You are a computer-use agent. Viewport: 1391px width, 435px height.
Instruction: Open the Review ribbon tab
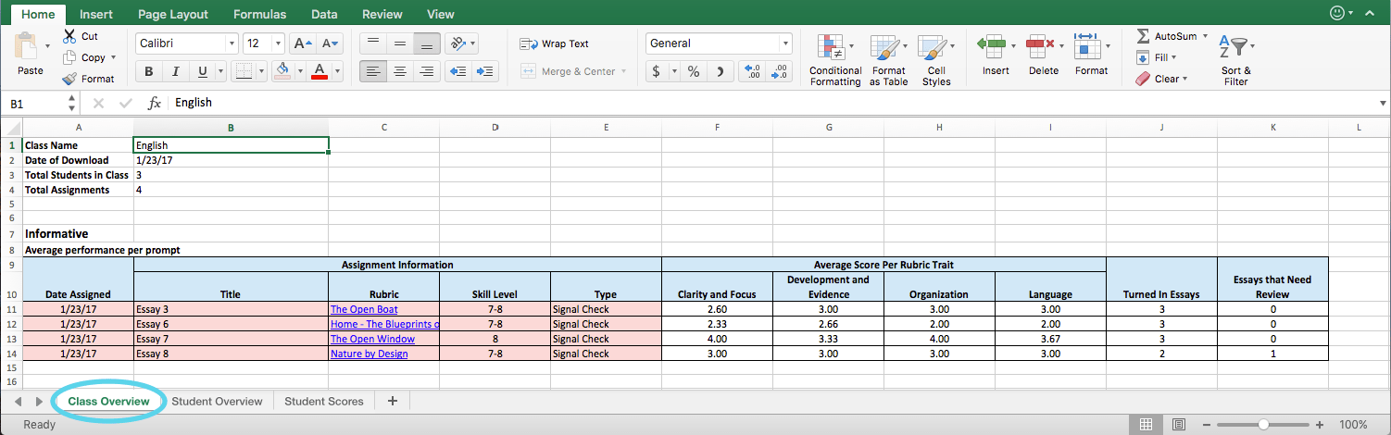coord(382,14)
